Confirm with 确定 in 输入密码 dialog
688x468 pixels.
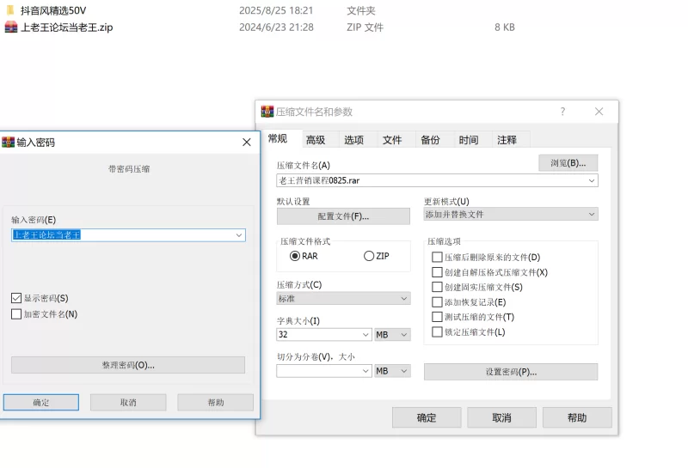tap(41, 402)
